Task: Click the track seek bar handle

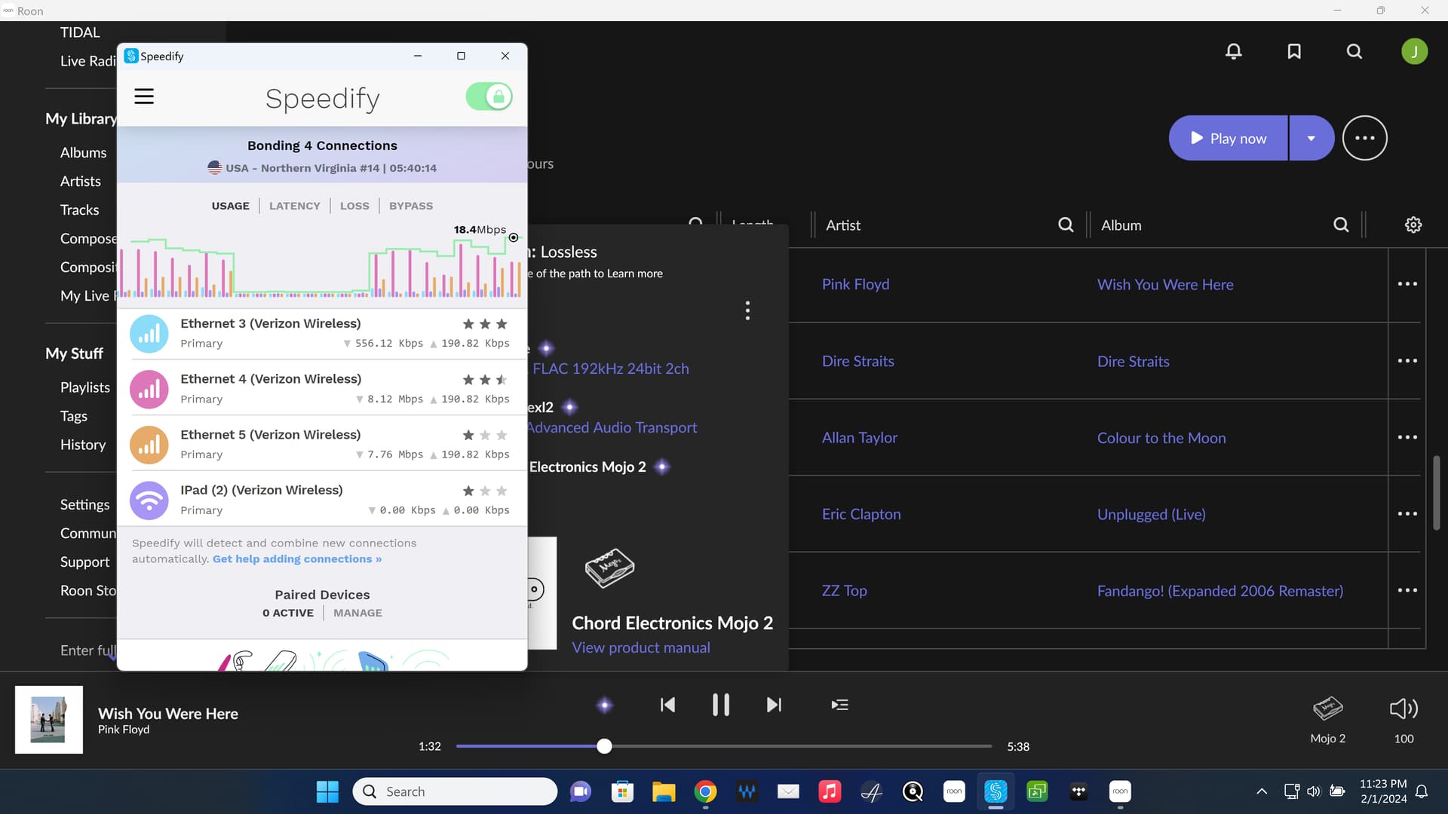Action: (x=604, y=746)
